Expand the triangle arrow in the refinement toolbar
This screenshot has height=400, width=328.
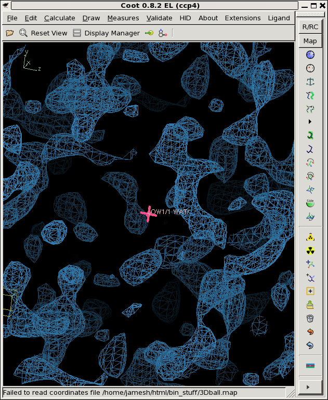coord(310,122)
